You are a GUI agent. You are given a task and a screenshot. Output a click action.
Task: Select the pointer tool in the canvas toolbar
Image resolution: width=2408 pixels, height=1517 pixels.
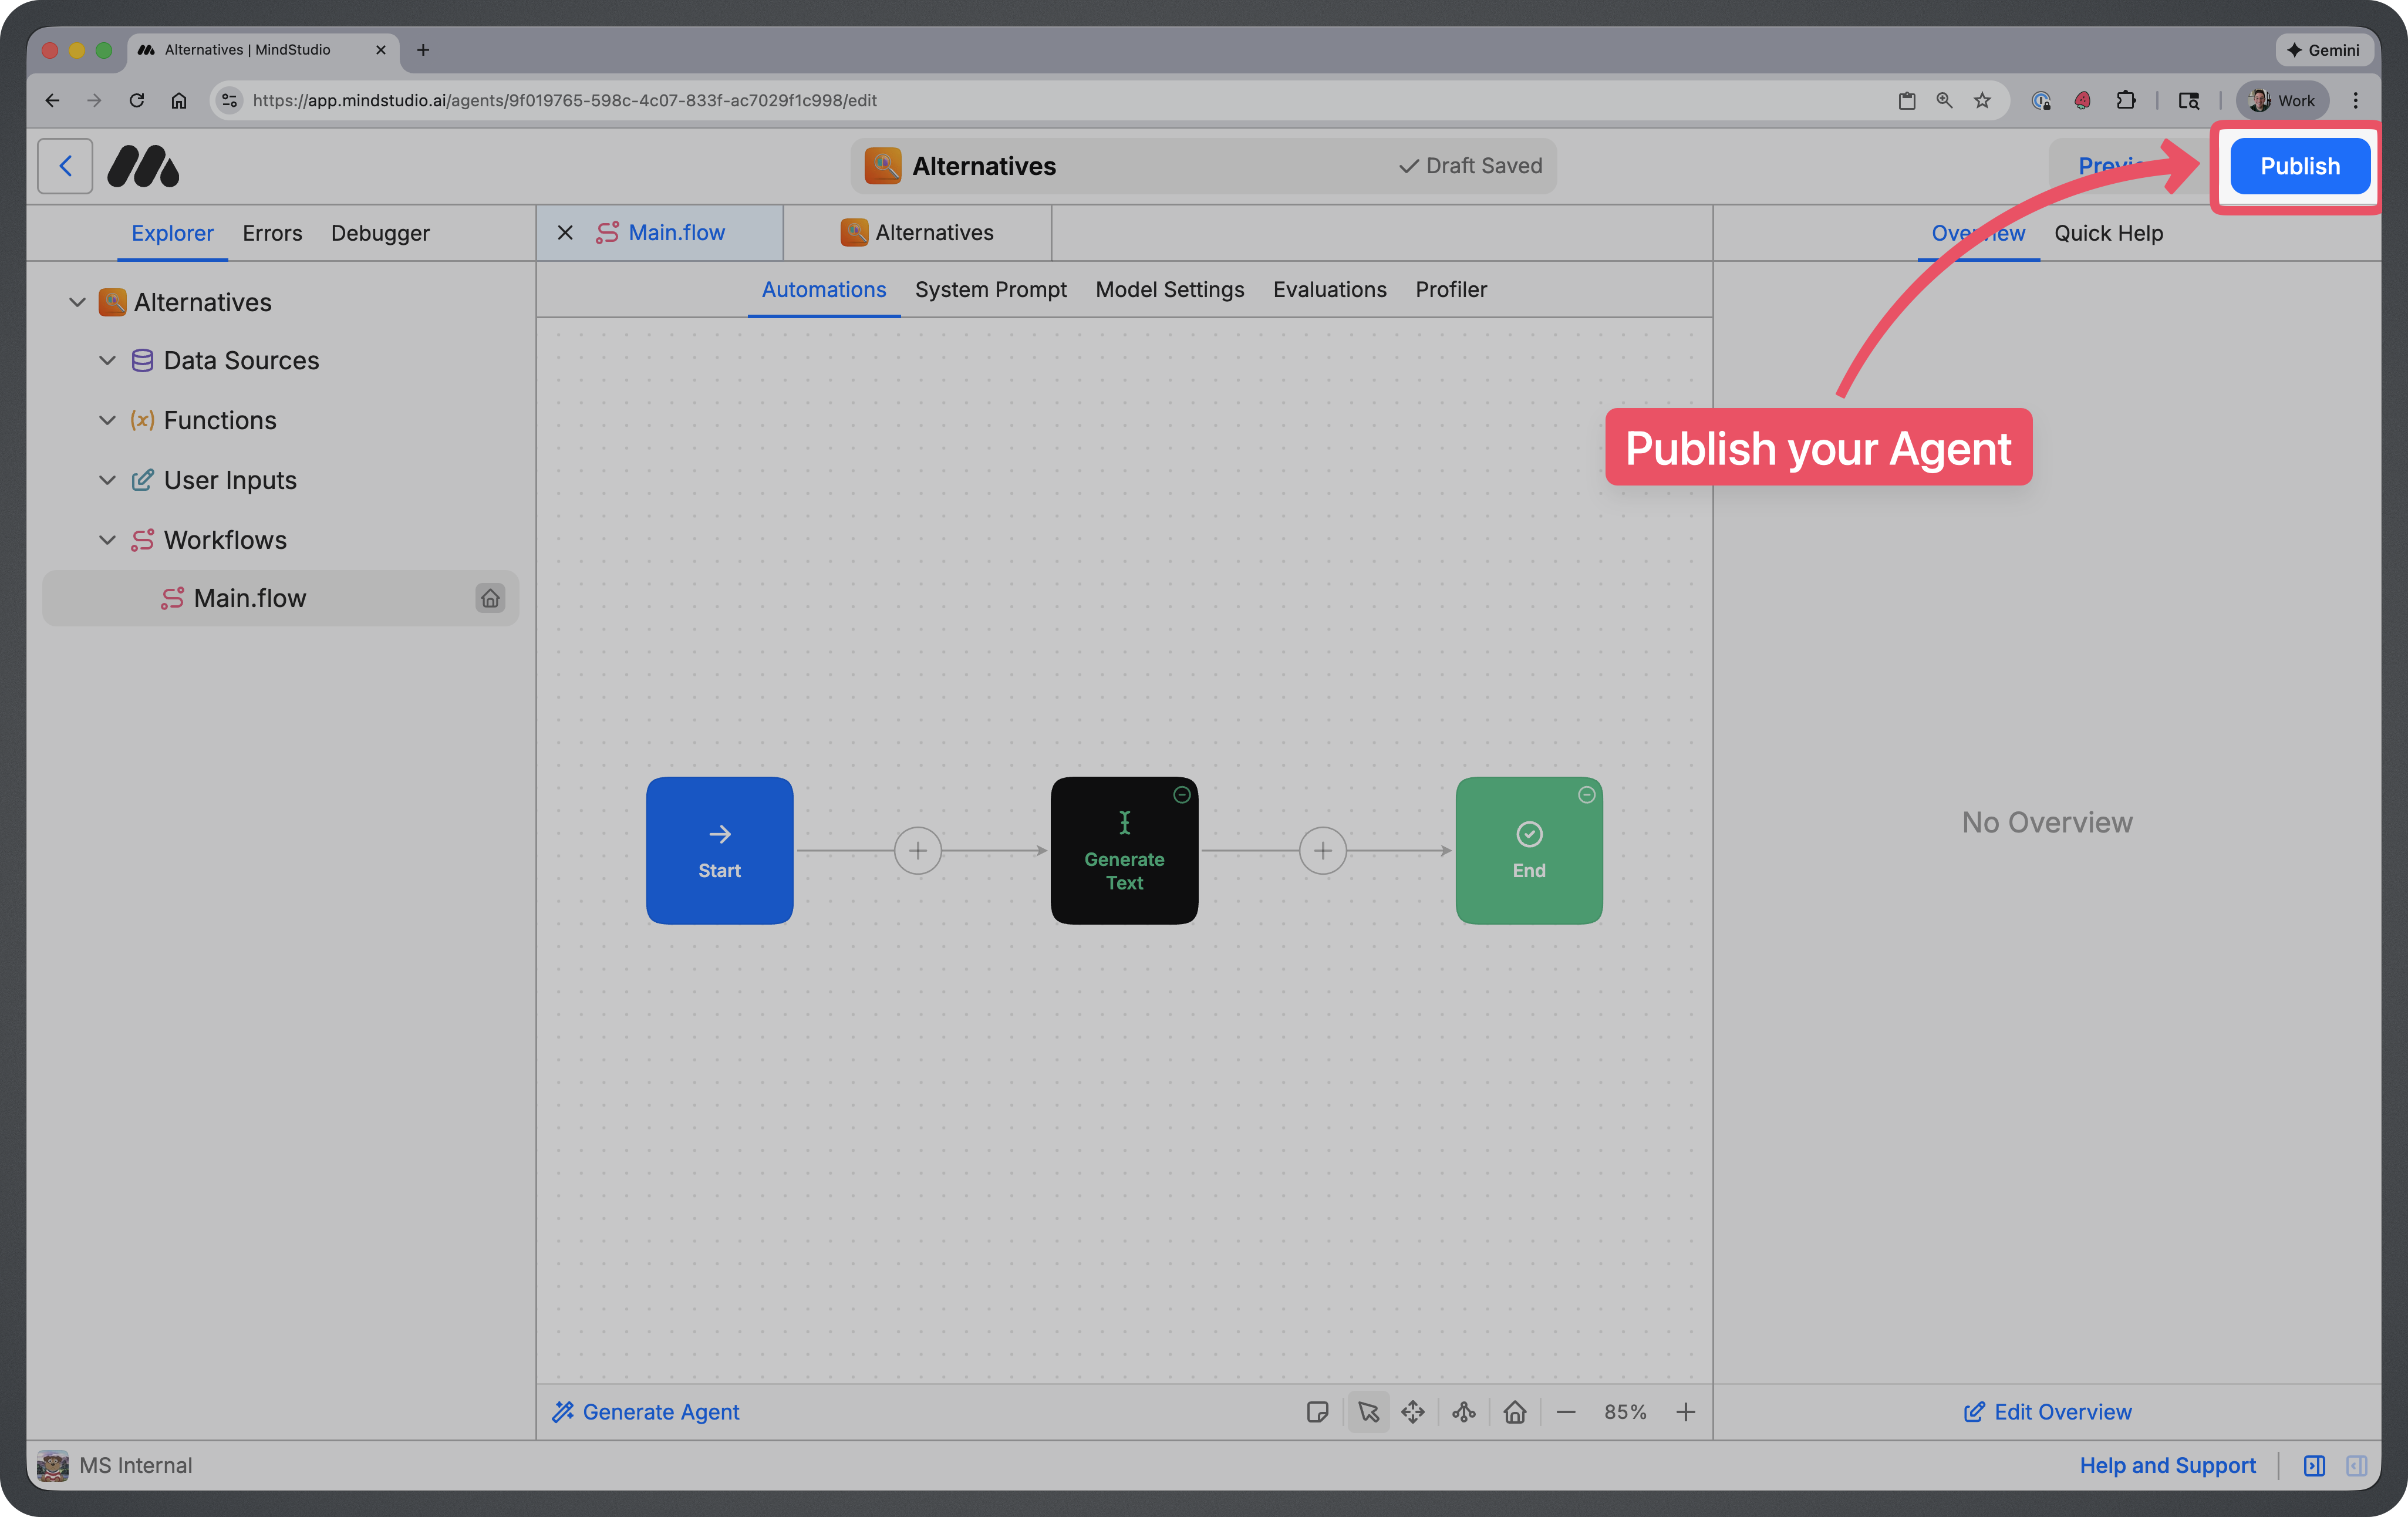[1368, 1412]
